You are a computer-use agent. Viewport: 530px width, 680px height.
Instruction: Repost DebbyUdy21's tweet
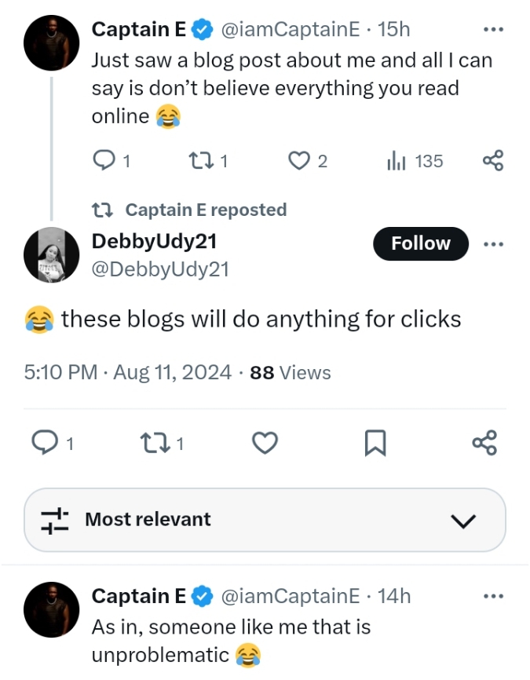pyautogui.click(x=149, y=444)
